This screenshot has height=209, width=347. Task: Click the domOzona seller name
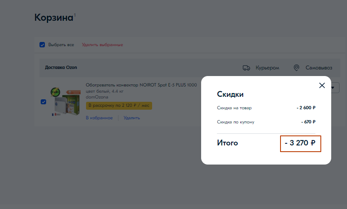96,97
